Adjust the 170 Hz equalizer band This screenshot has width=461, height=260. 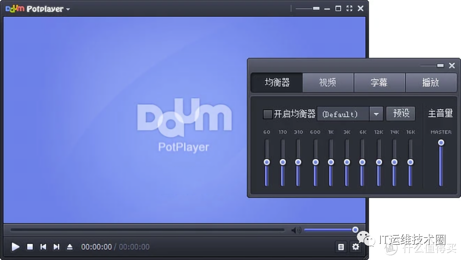click(x=283, y=162)
